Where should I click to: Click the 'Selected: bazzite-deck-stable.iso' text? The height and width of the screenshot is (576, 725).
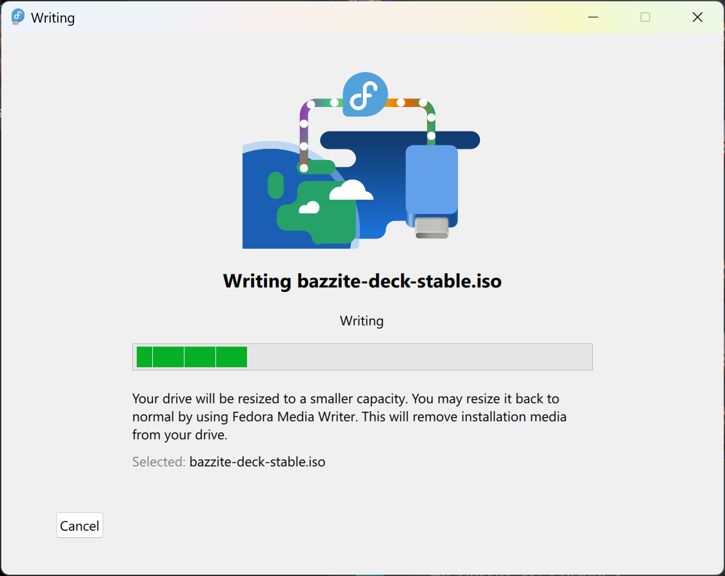pyautogui.click(x=229, y=462)
